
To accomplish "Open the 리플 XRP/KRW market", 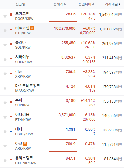I will pos(23,74).
